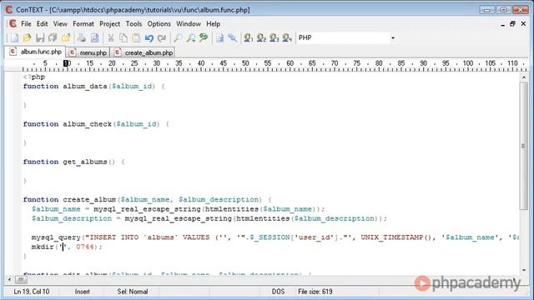Click the Replace toolbar icon
This screenshot has height=300, width=534.
204,37
